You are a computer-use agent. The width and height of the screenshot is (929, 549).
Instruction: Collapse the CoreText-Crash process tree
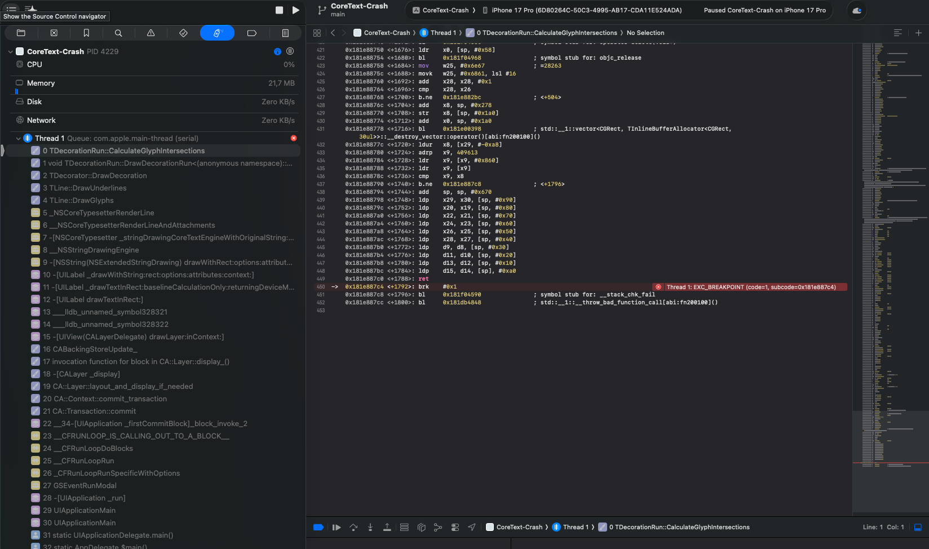(11, 52)
